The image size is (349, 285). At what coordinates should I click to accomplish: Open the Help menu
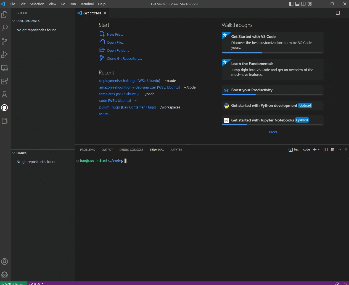click(x=102, y=4)
